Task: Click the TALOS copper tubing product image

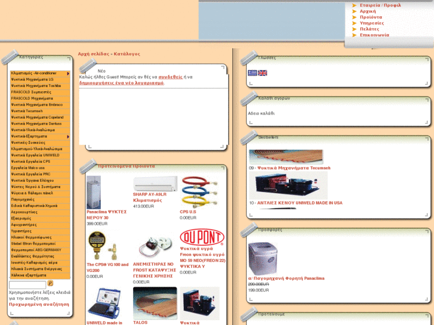Action: coord(155,303)
